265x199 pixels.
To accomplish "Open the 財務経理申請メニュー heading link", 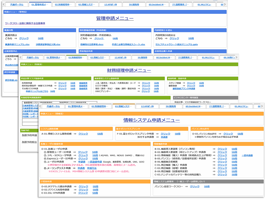I will point(129,70).
